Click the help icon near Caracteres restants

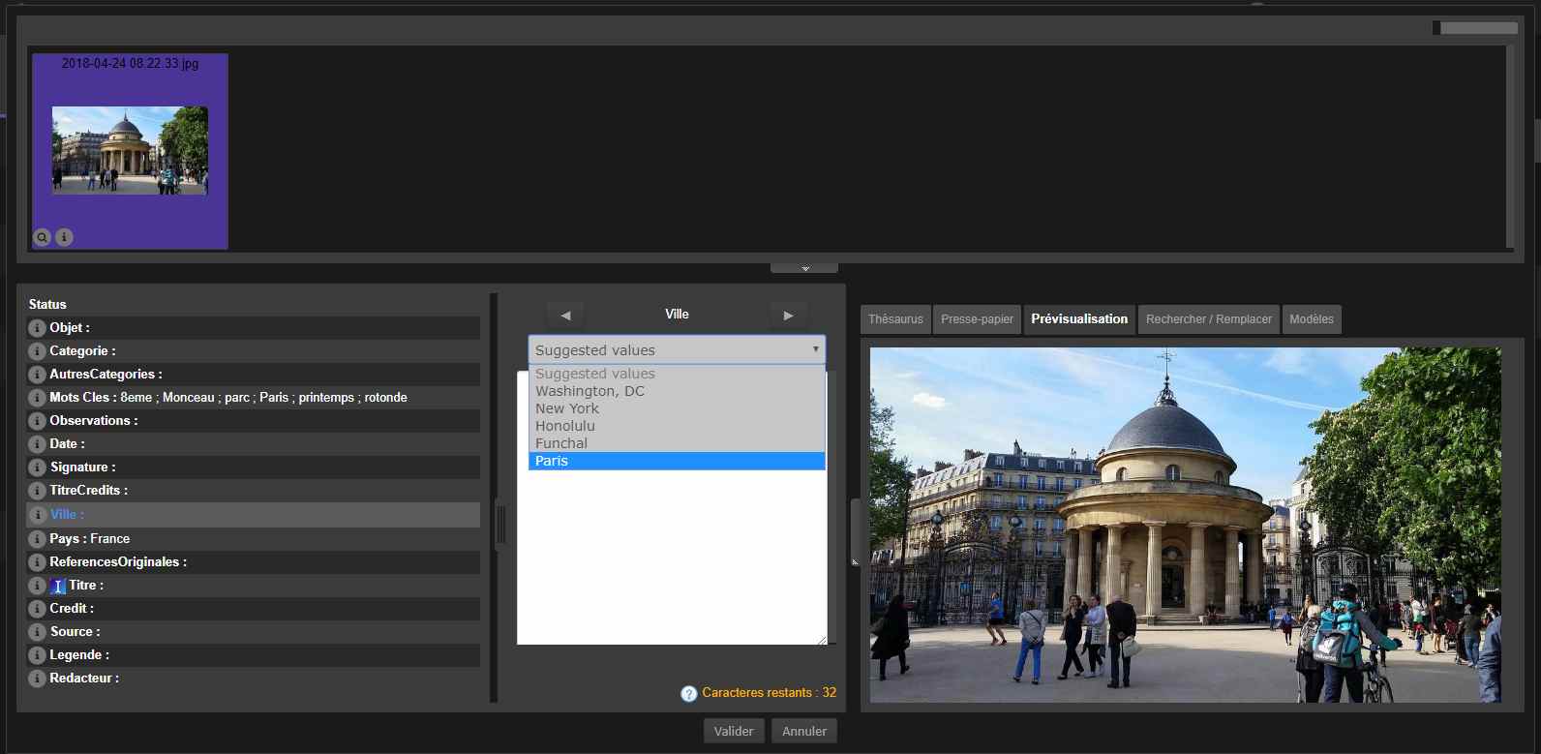click(688, 694)
